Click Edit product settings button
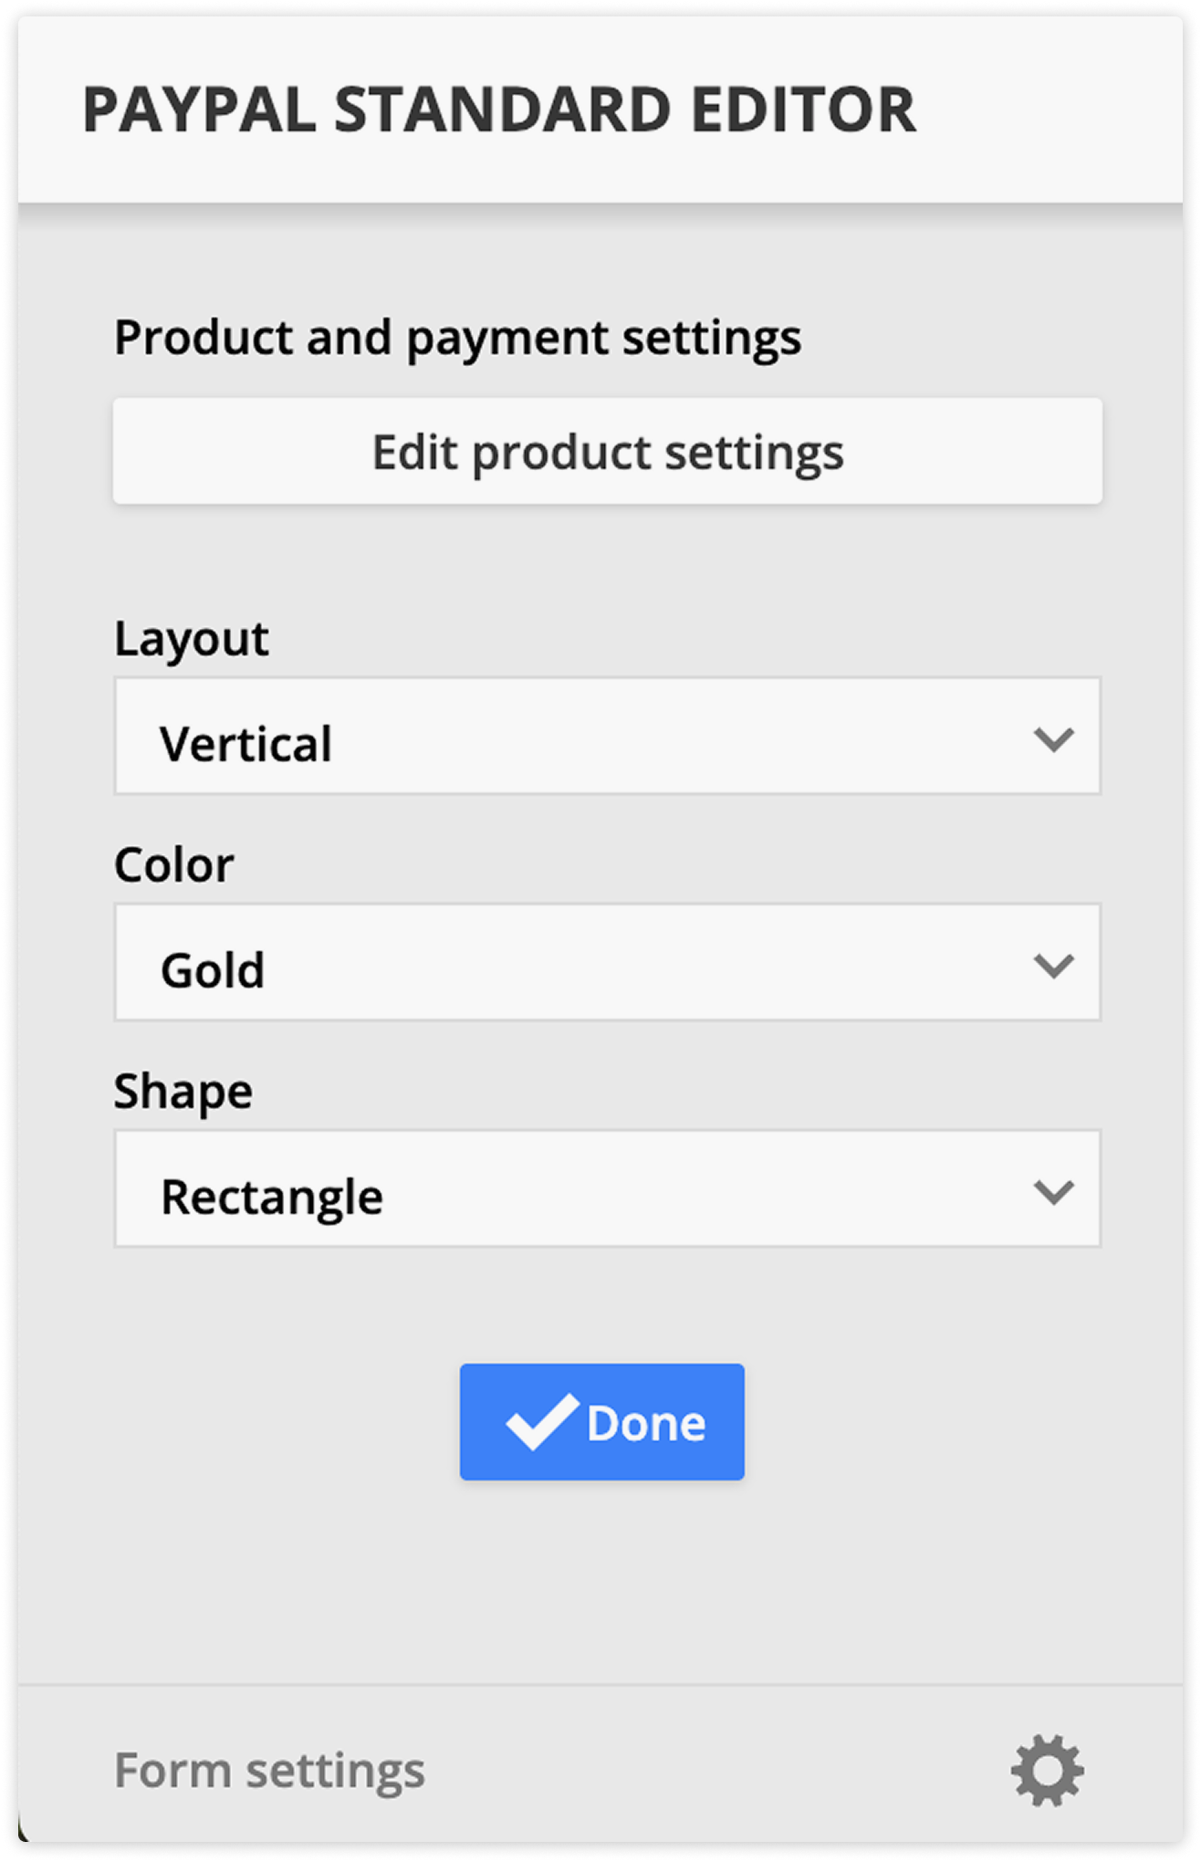1201x1862 pixels. (608, 451)
